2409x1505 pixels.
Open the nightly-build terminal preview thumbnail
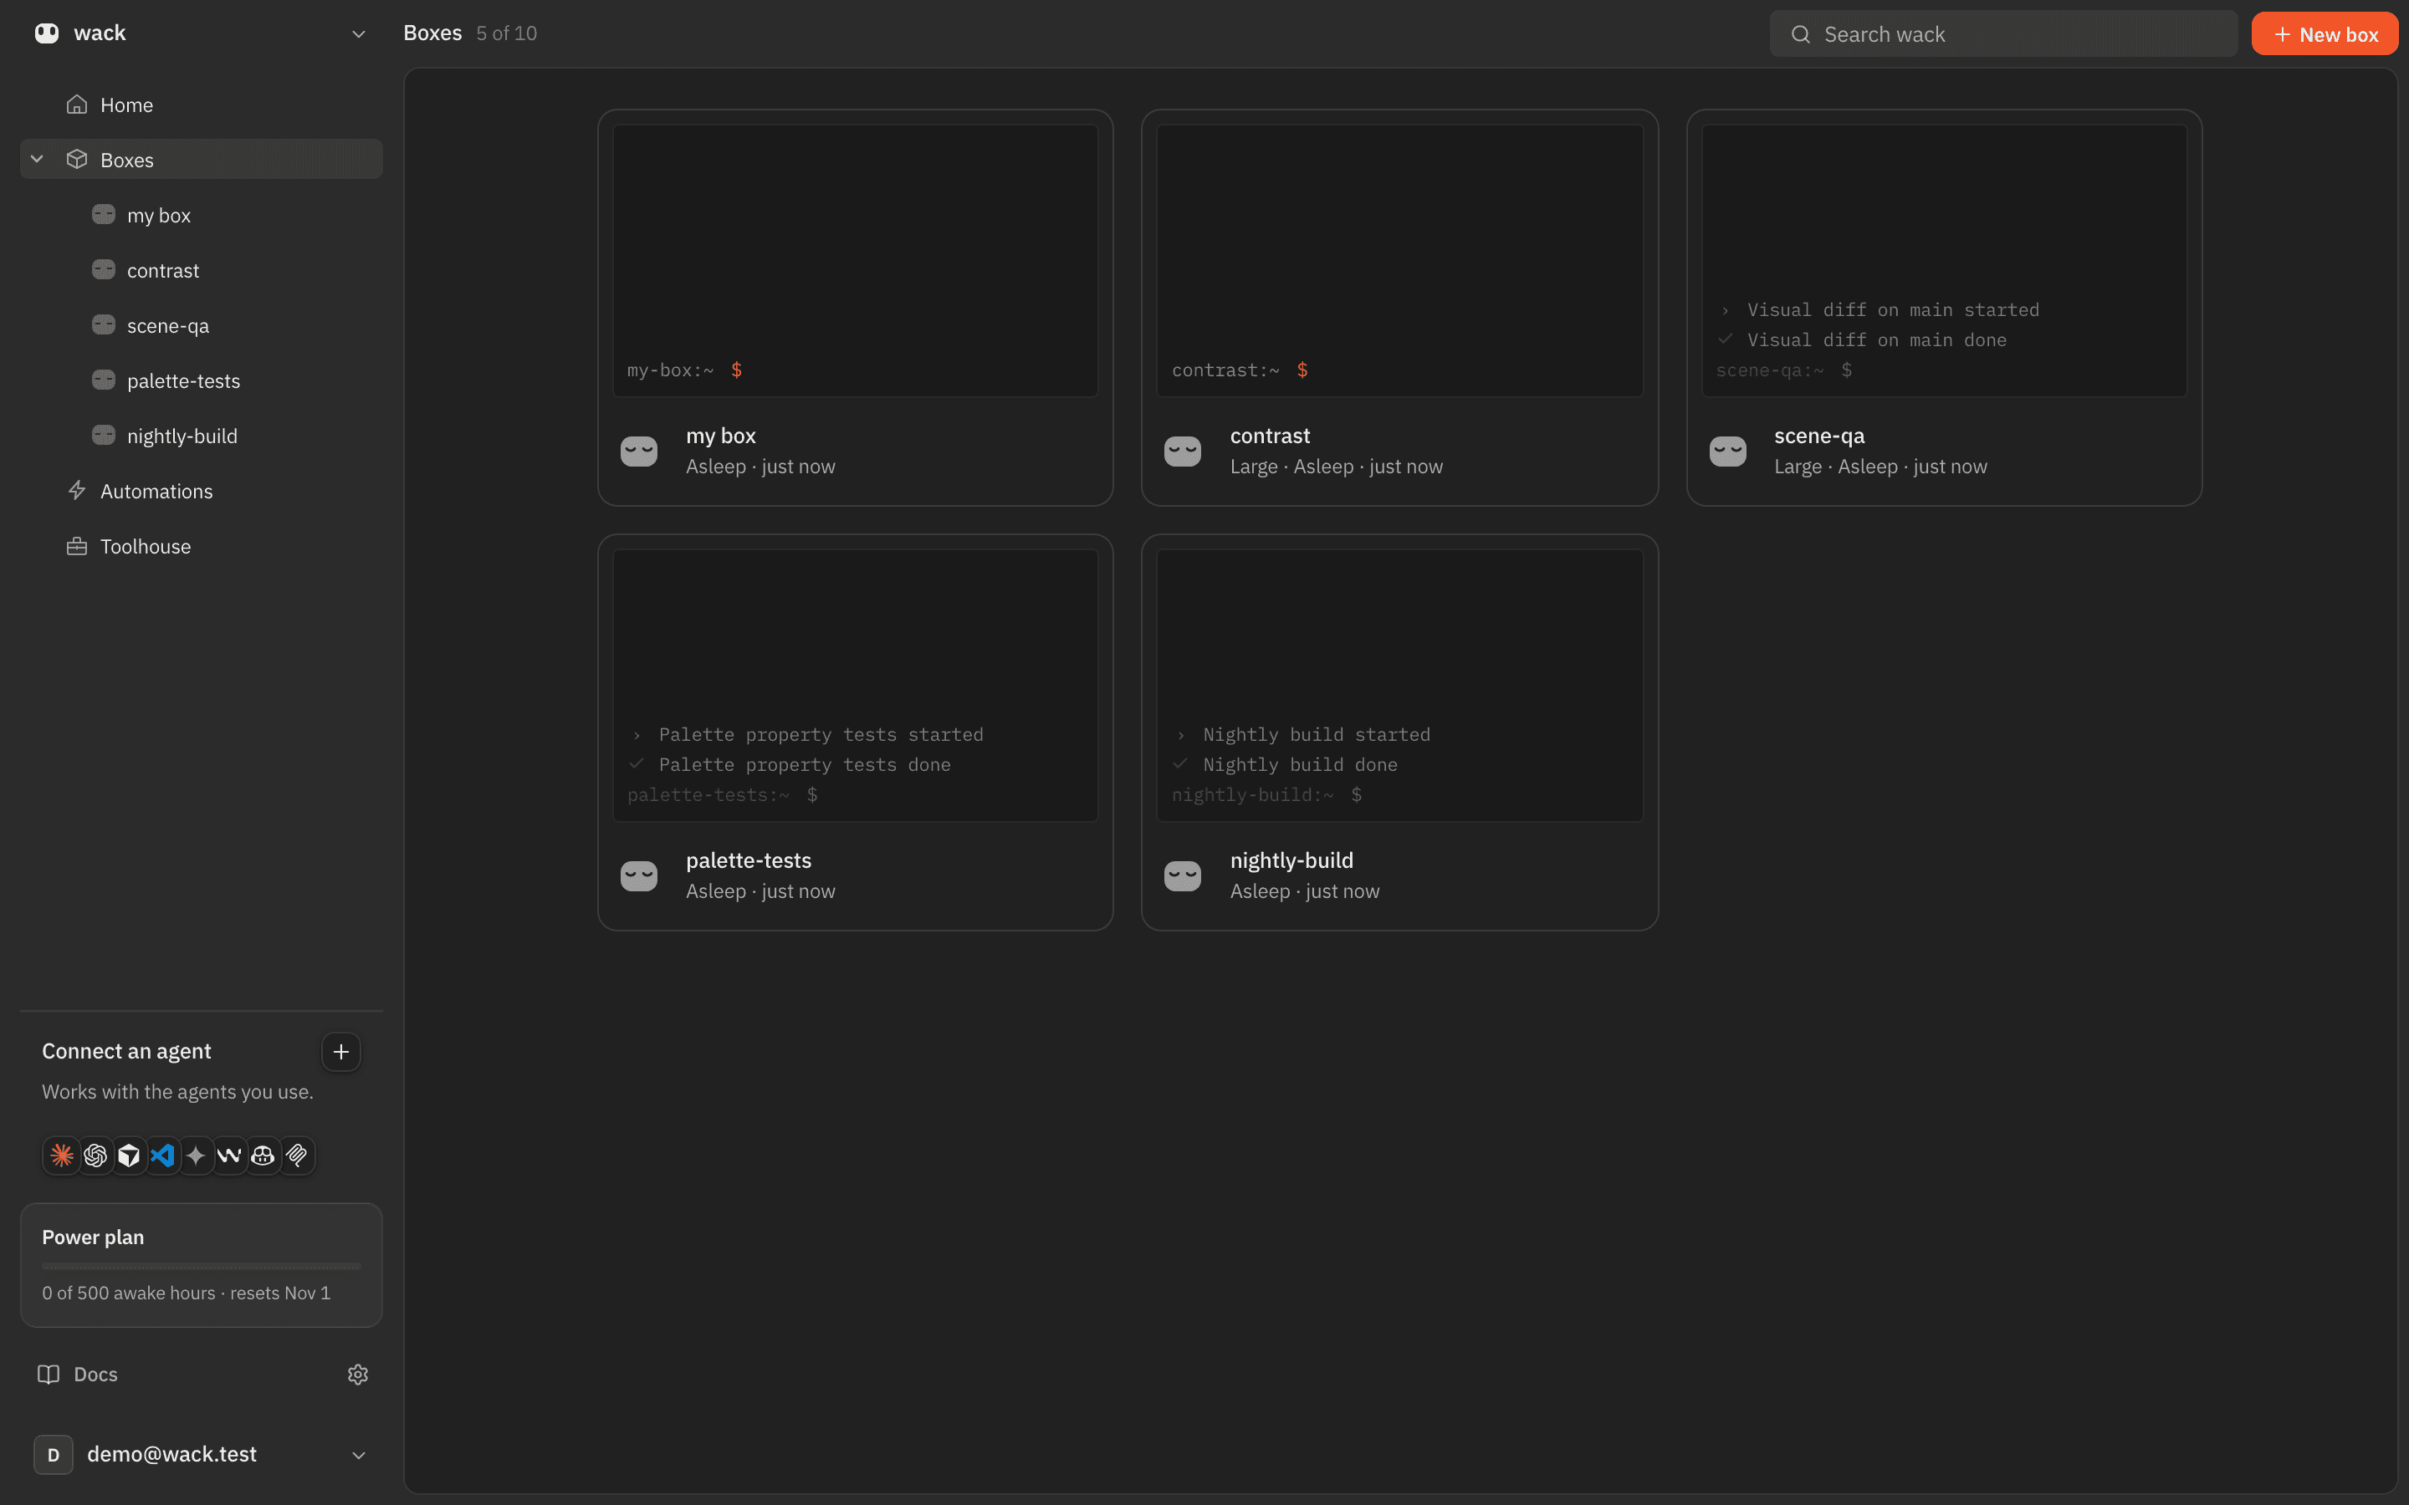coord(1399,686)
